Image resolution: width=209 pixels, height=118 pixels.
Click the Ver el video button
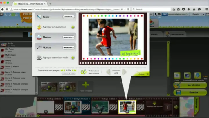(190, 85)
